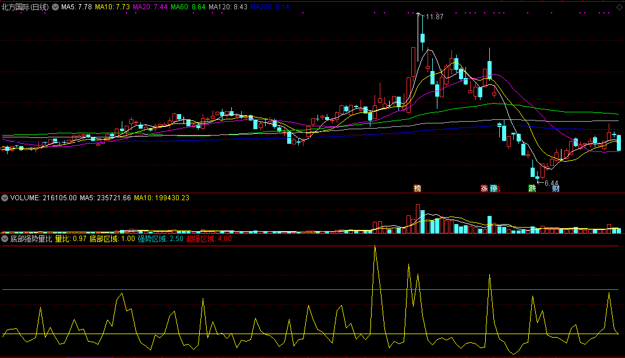Select the MA60: 8.64 label
The image size is (625, 358).
[188, 7]
